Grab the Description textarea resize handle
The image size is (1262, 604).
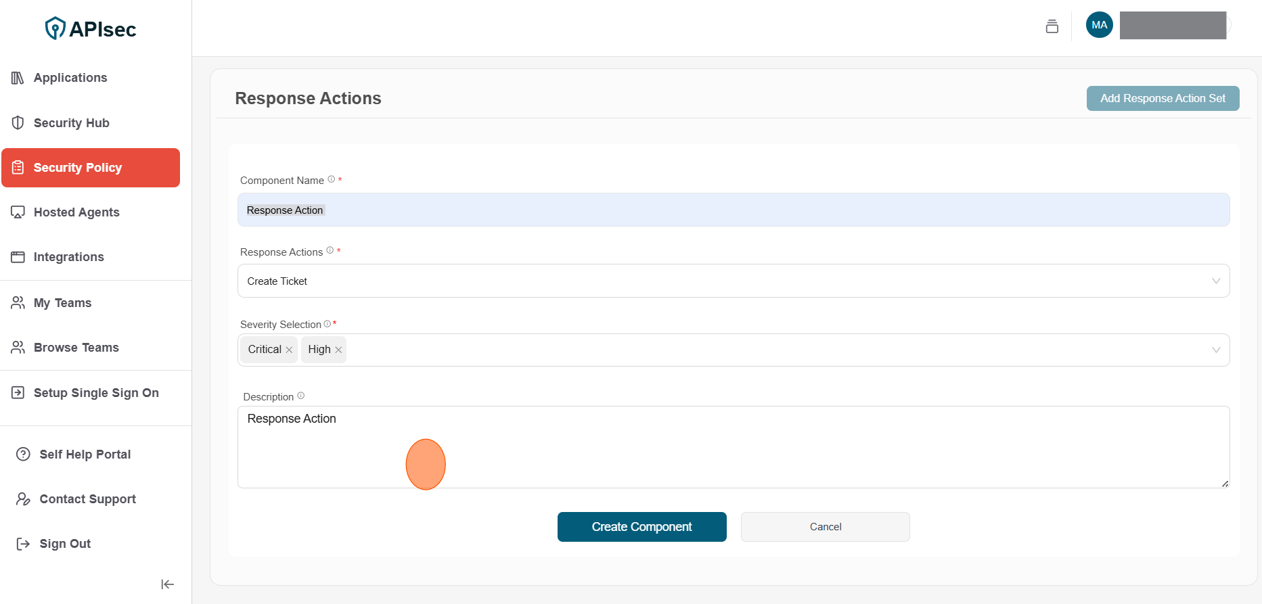coord(1225,483)
